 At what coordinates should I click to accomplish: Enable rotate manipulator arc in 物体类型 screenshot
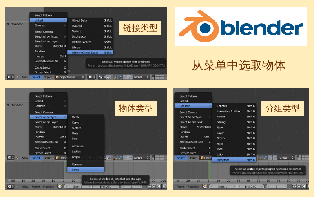click(125, 158)
